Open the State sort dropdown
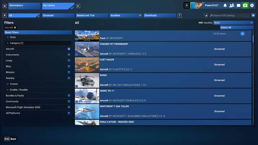Image resolution: width=258 pixels, height=145 pixels. [x=233, y=23]
